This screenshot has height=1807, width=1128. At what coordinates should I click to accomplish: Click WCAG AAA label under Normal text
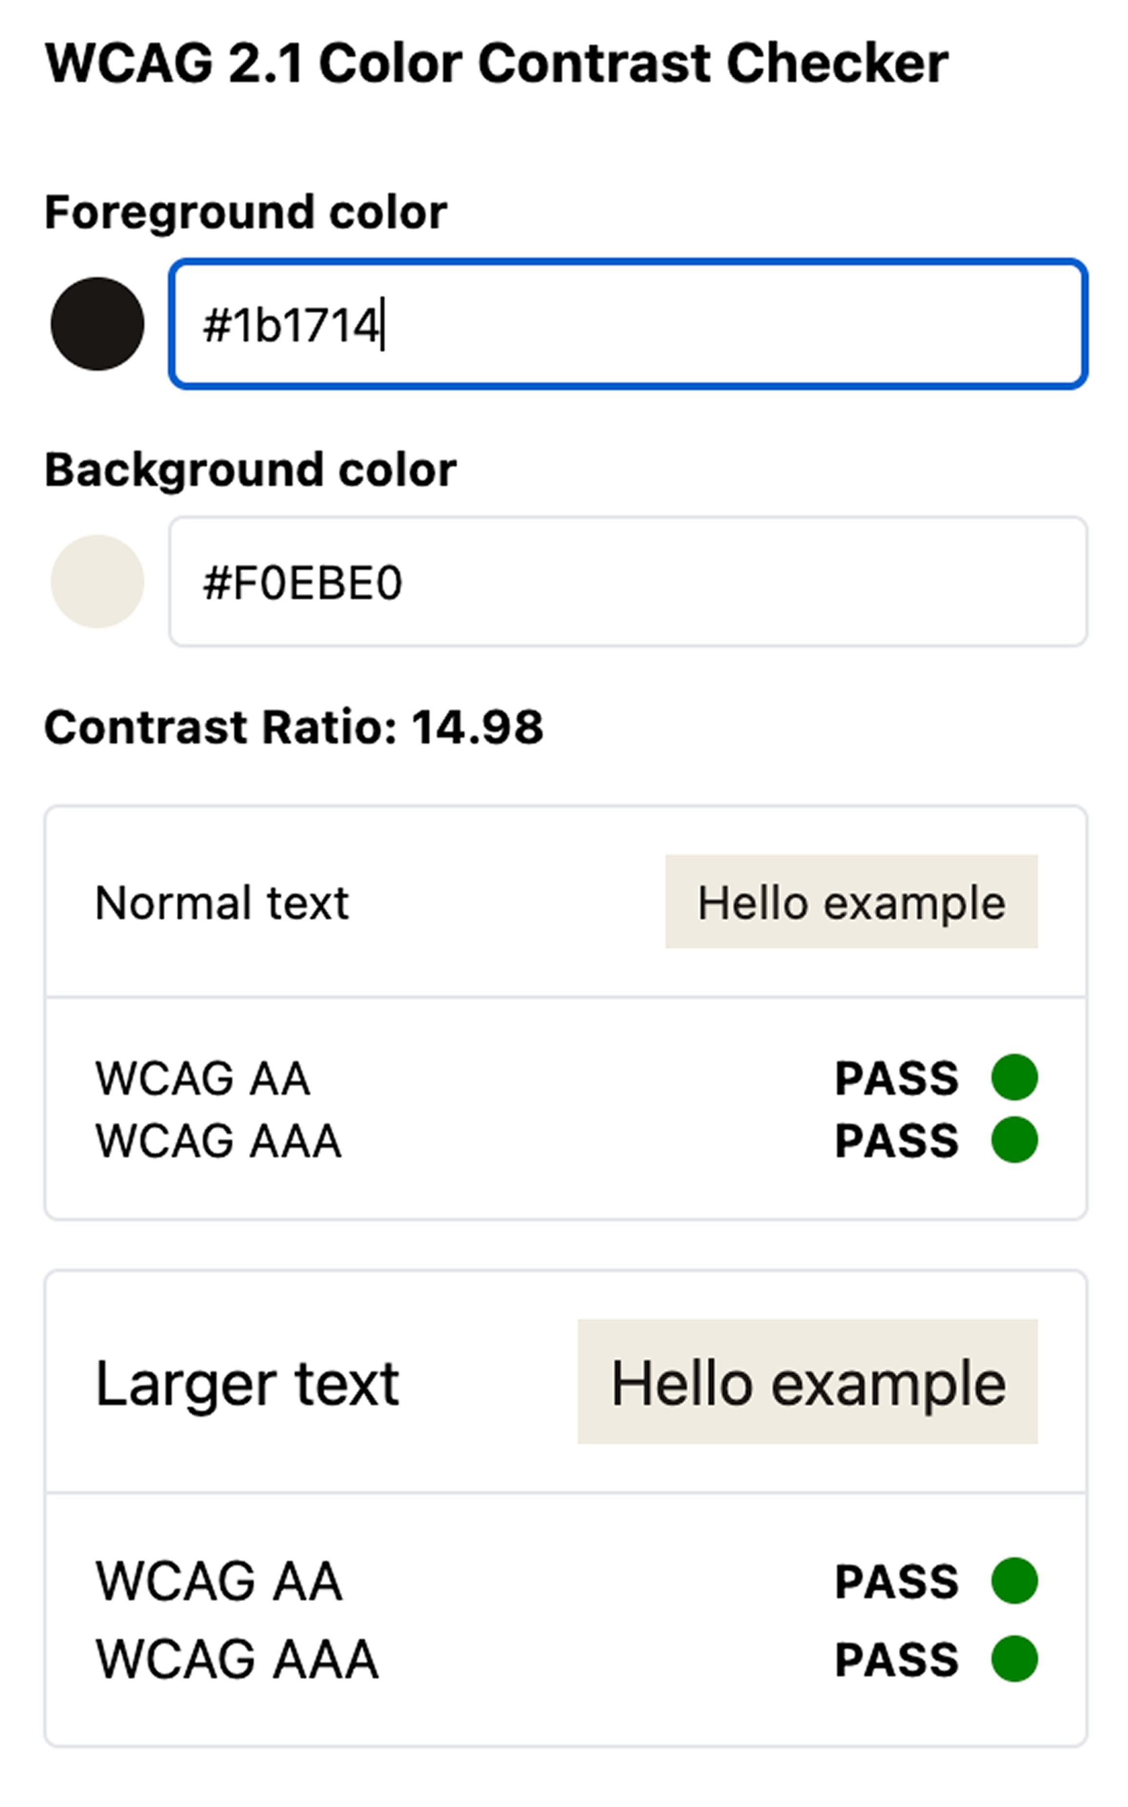tap(218, 1141)
